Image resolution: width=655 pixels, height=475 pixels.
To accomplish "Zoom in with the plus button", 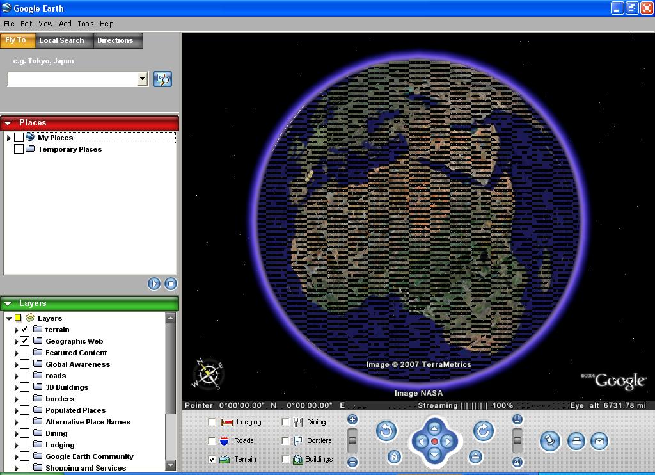I will coord(352,419).
